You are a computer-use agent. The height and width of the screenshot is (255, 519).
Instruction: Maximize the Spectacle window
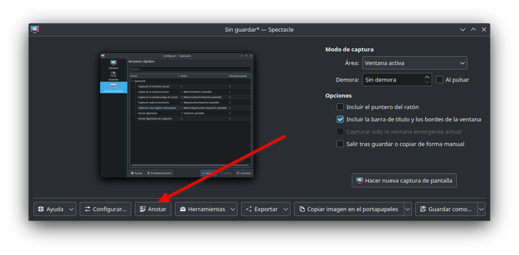coord(473,30)
